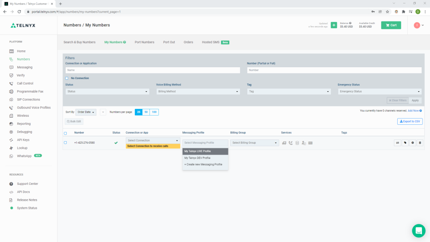The width and height of the screenshot is (430, 242).
Task: Open number settings gear icon
Action: coord(412,143)
